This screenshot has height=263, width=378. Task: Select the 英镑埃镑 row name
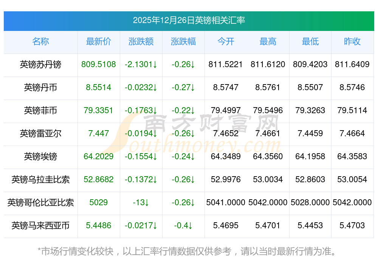40,157
